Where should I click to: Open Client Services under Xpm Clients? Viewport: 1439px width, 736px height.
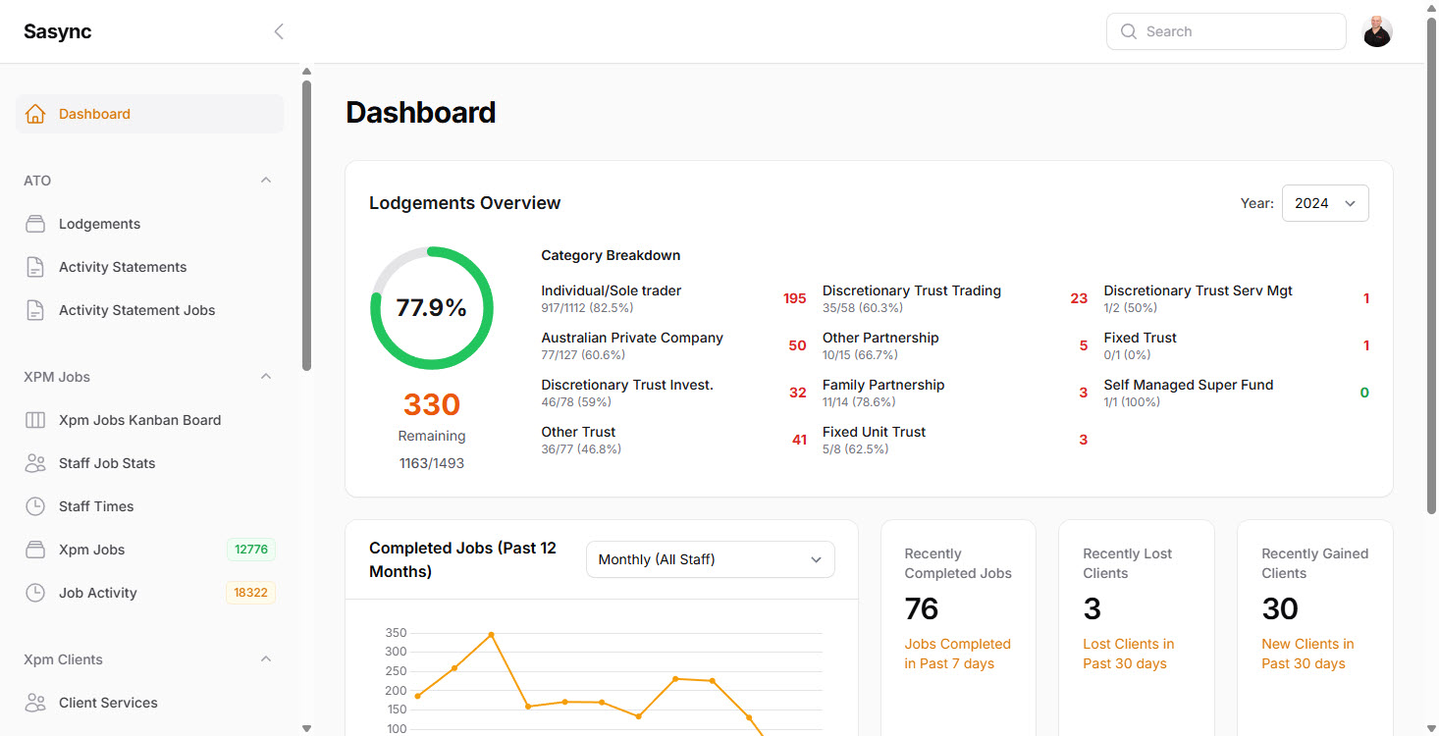[x=109, y=702]
